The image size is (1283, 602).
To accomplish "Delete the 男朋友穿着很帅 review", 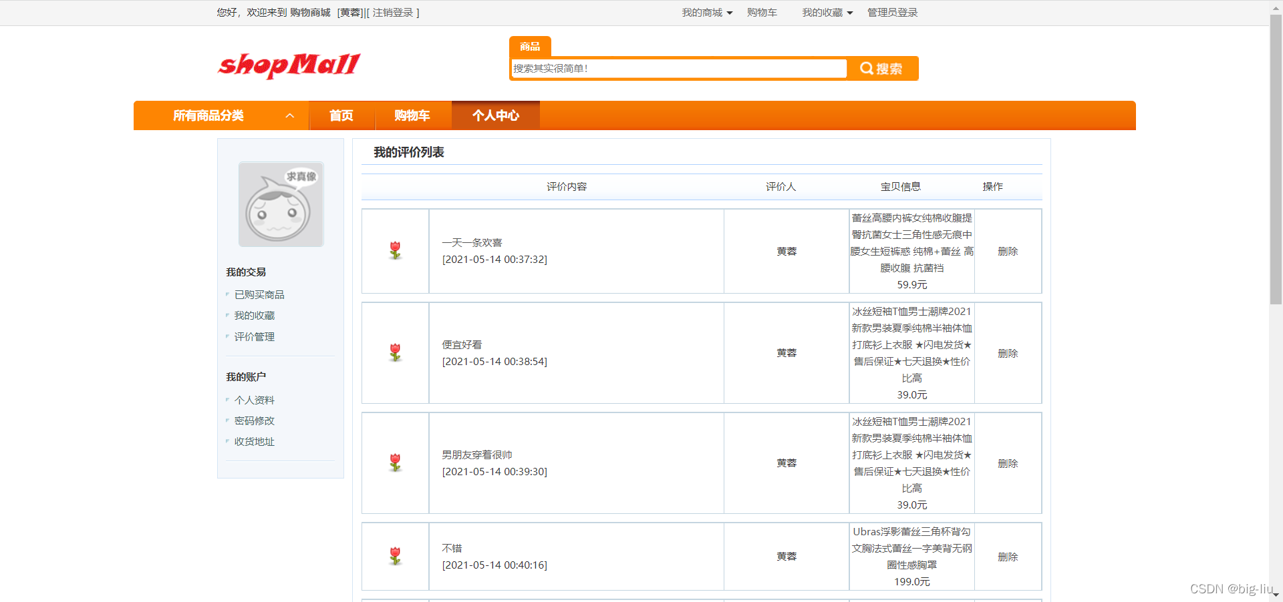I will tap(1008, 463).
